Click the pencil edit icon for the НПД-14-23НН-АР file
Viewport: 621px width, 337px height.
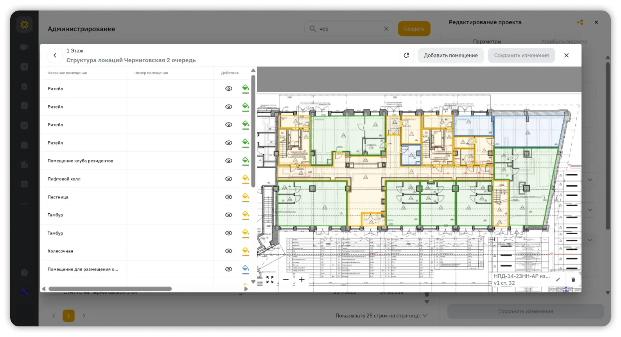[558, 279]
